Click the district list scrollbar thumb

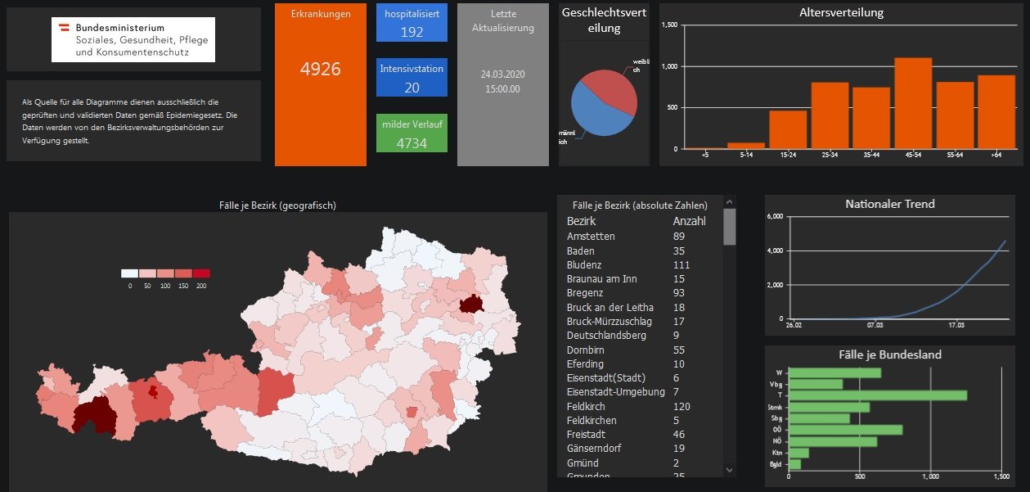click(x=730, y=227)
